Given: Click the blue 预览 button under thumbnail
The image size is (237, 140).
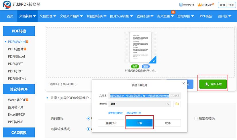Looking at the screenshot, I should (146, 66).
